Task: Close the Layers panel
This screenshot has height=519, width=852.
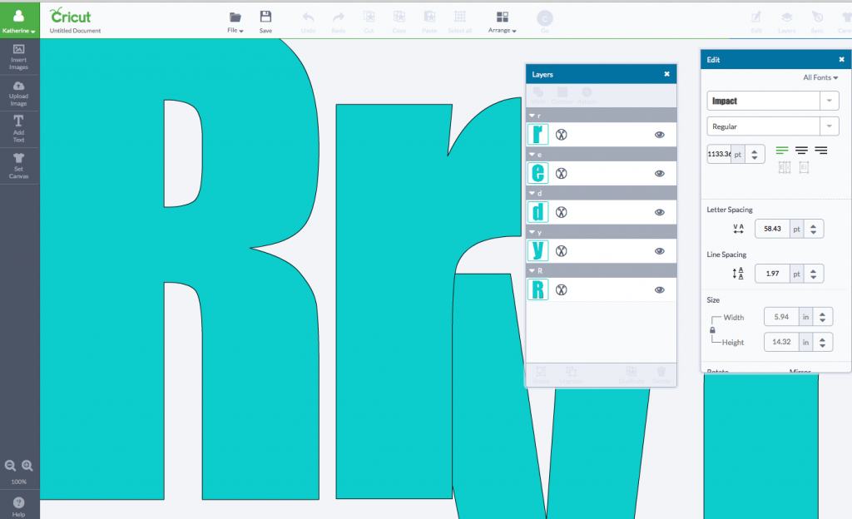Action: tap(666, 74)
